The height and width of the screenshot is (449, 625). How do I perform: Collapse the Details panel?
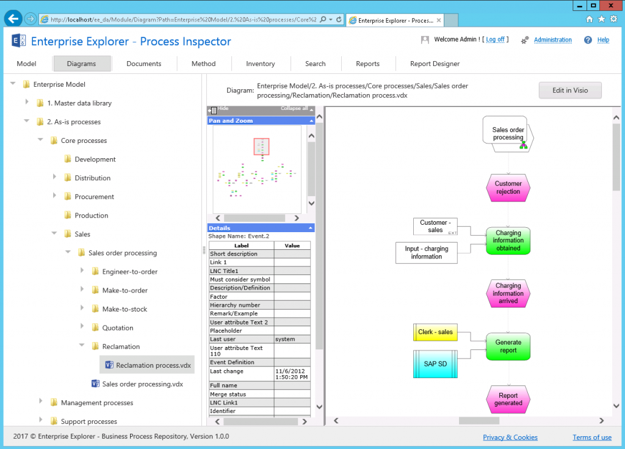click(x=312, y=227)
